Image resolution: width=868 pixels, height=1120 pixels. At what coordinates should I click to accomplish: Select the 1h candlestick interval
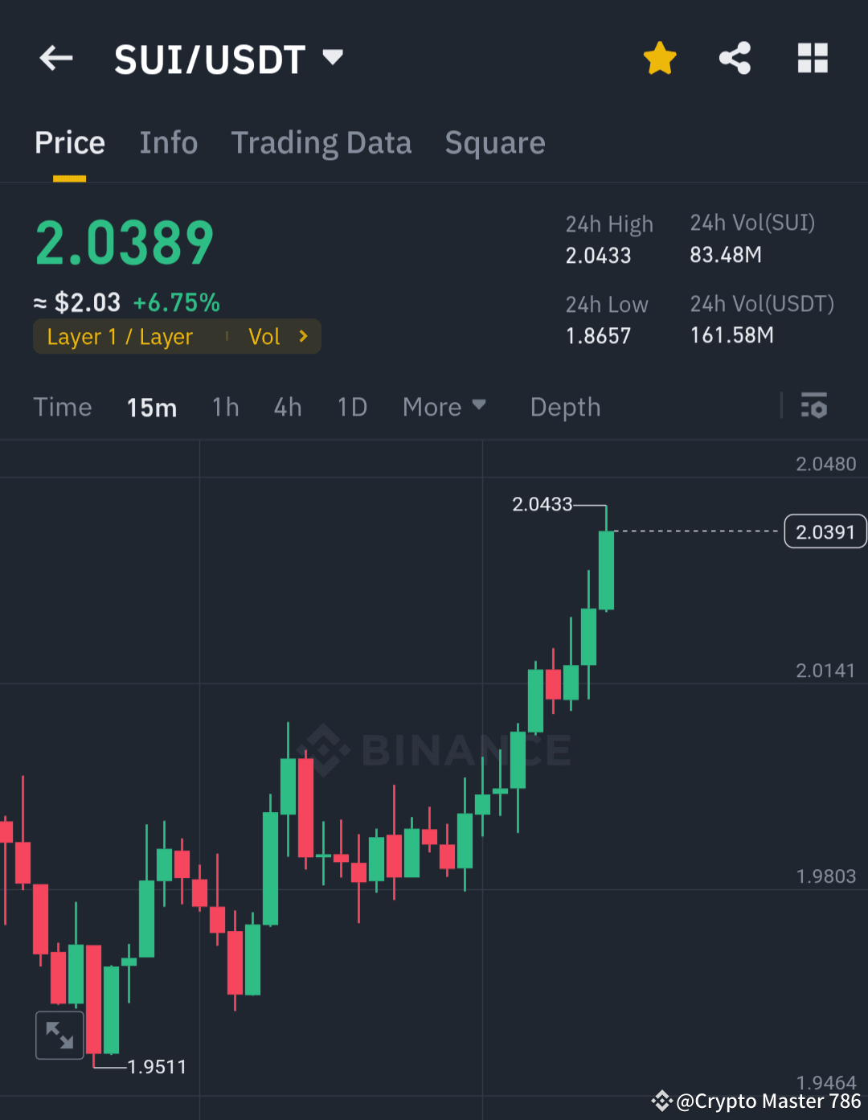tap(225, 407)
